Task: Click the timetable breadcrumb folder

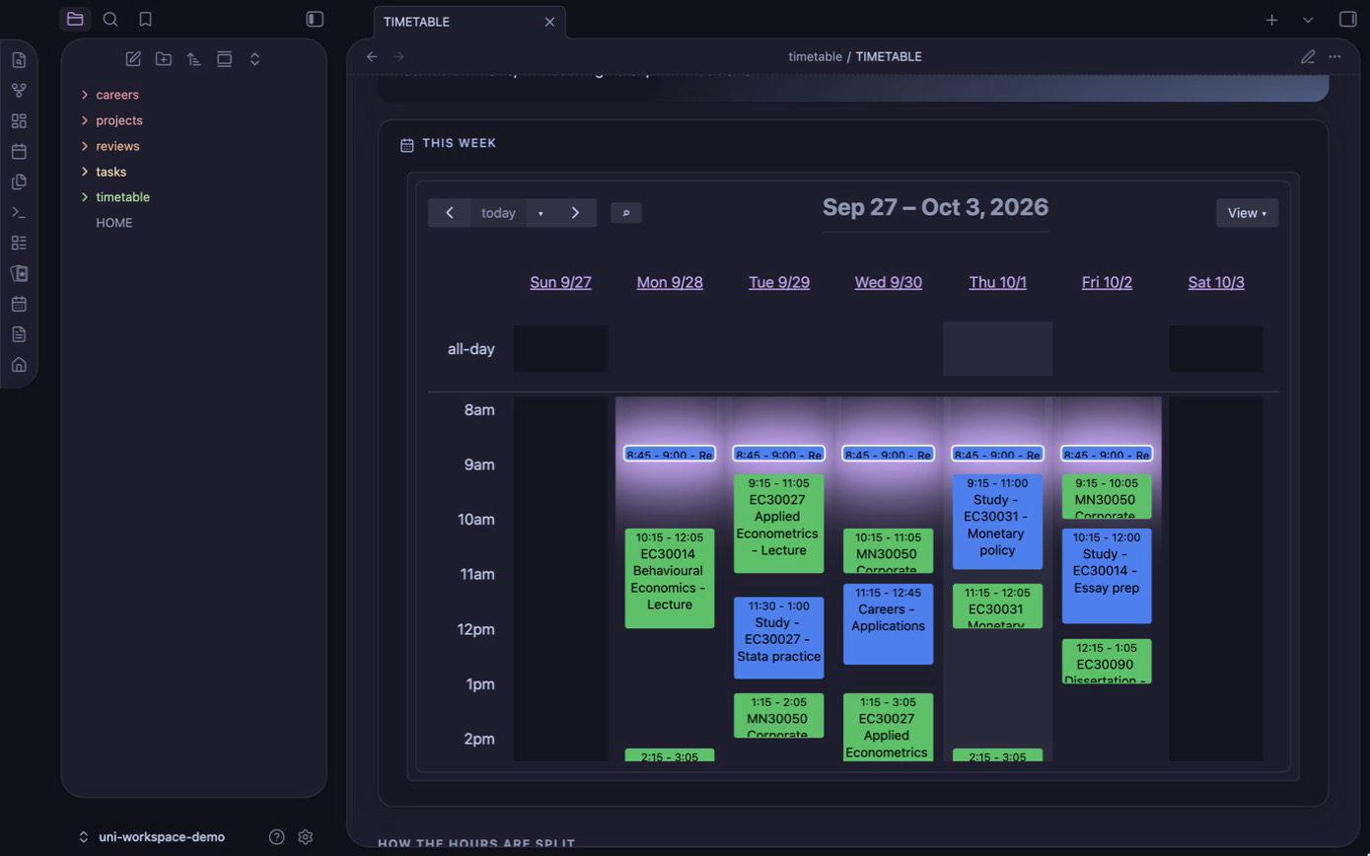Action: coord(815,57)
